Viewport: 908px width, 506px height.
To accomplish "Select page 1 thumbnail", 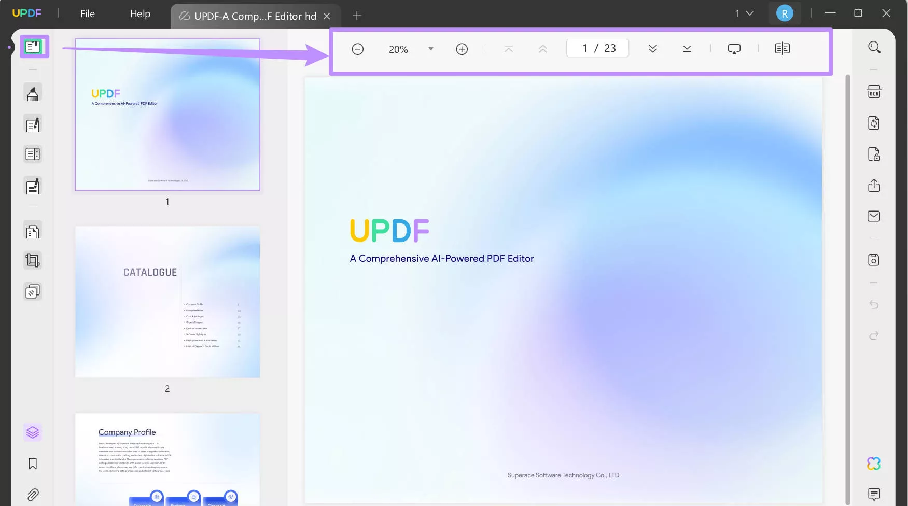I will tap(167, 115).
